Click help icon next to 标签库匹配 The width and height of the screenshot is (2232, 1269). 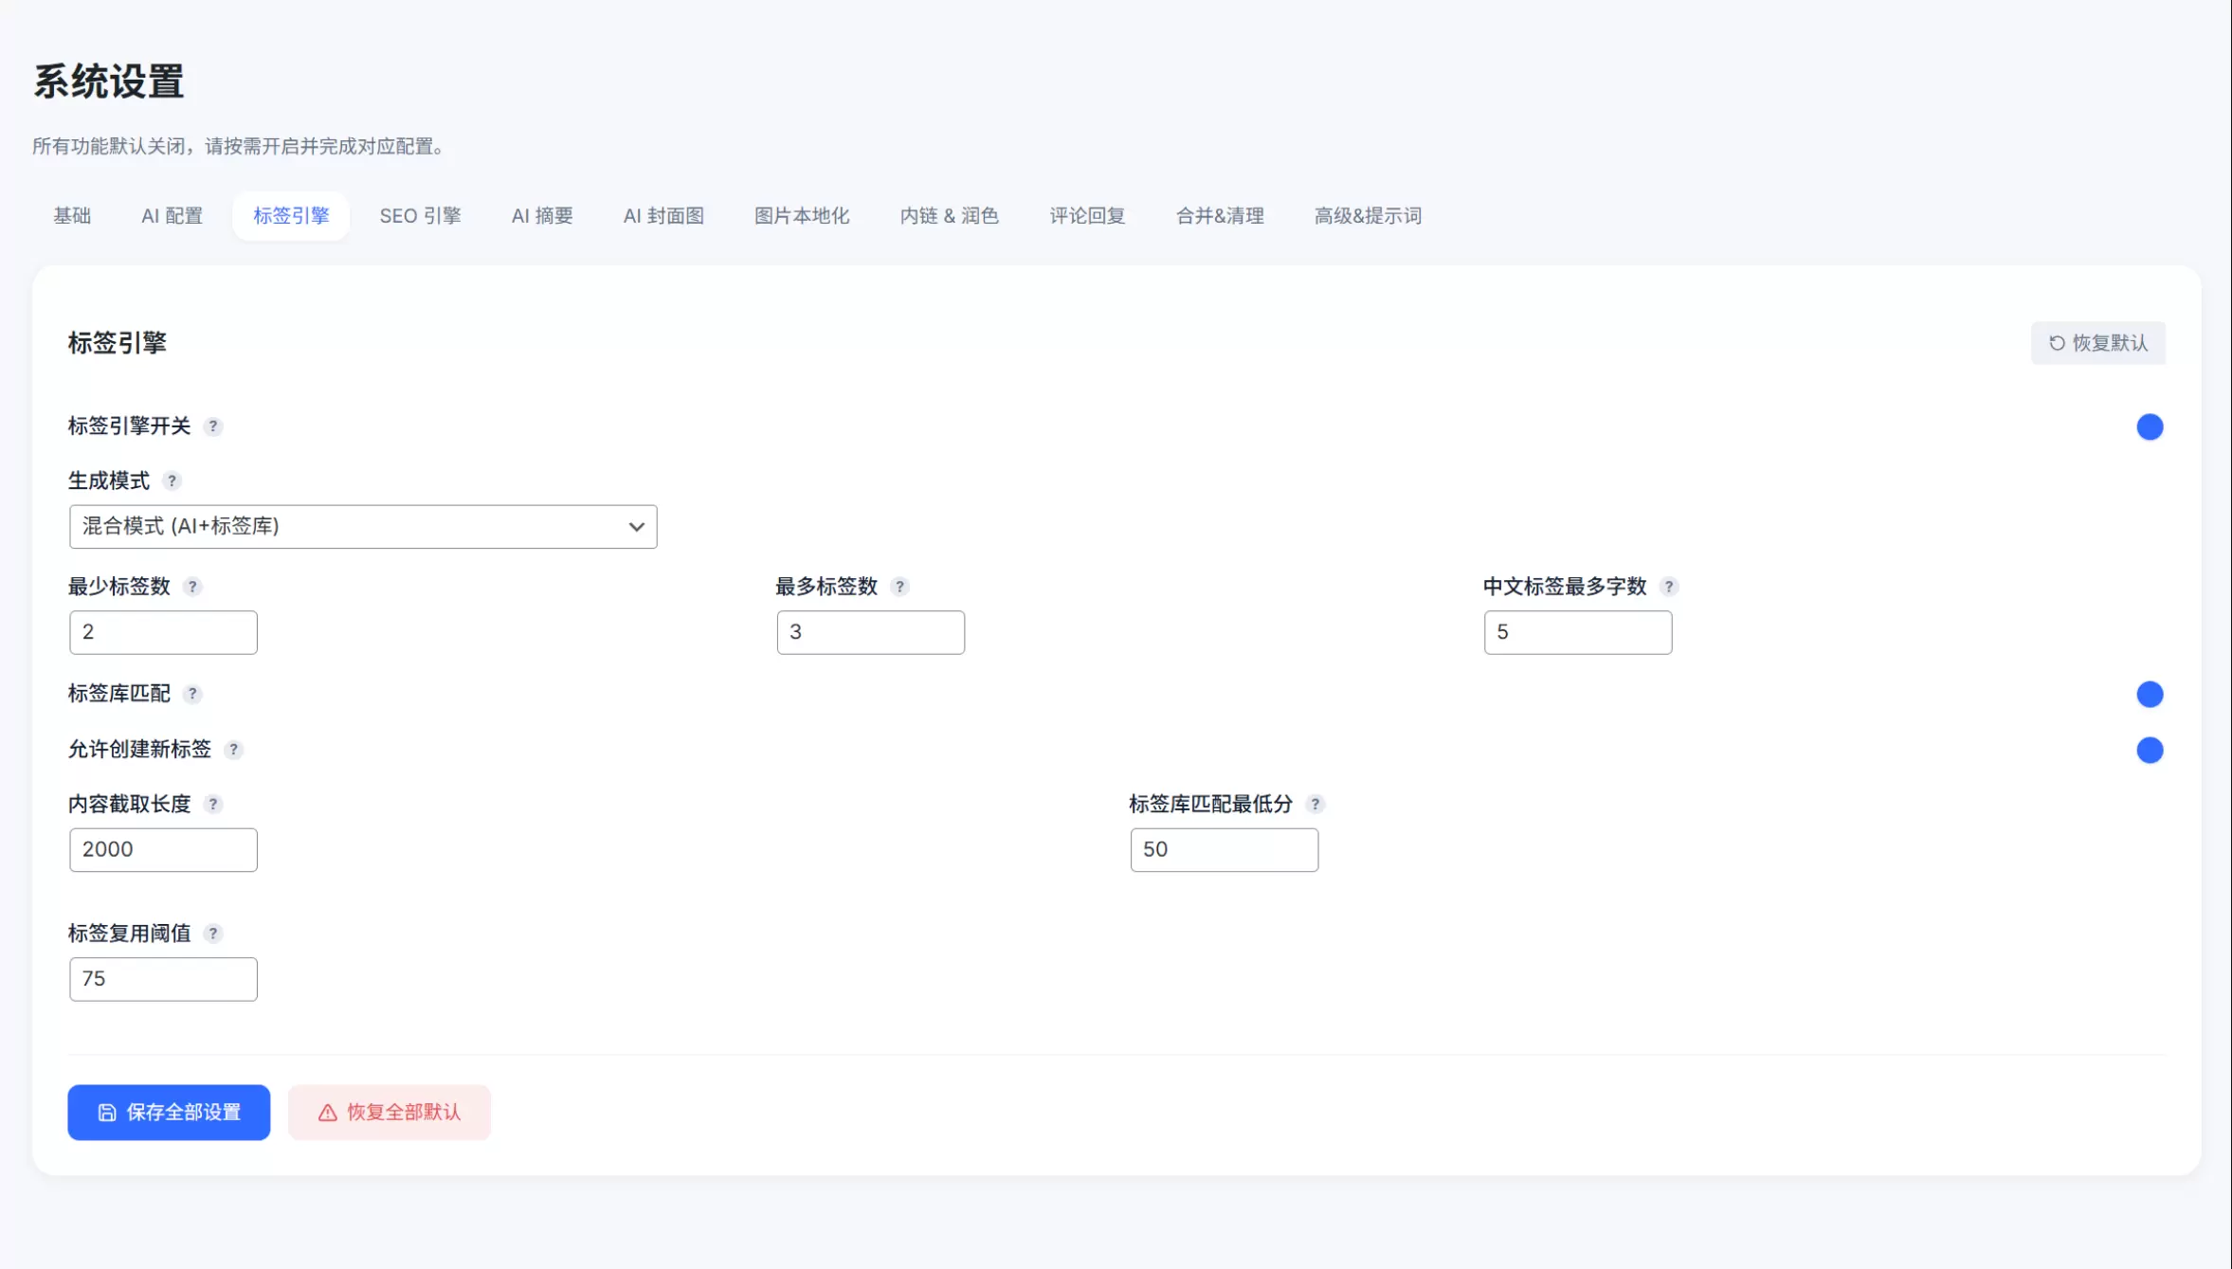click(x=192, y=694)
